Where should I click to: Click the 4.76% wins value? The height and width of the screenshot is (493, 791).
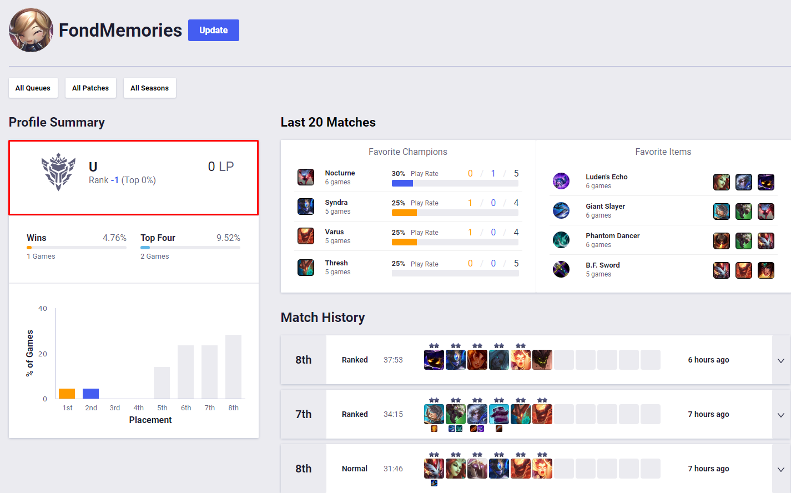tap(114, 238)
